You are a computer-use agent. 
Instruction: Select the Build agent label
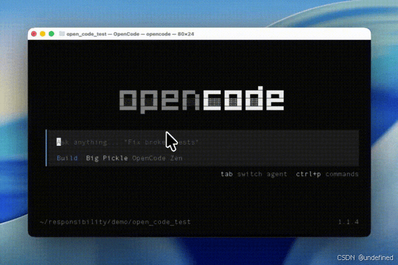67,158
